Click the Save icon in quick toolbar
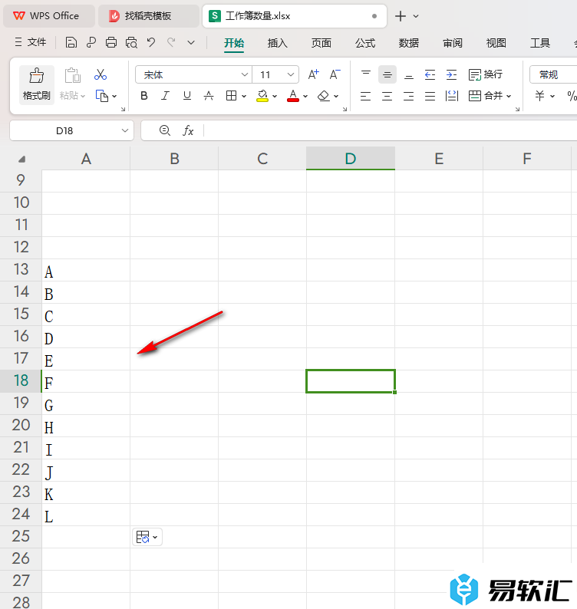Screen dimensions: 577x609 [71, 42]
